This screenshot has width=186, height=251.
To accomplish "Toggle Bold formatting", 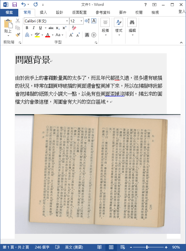I will [27, 28].
